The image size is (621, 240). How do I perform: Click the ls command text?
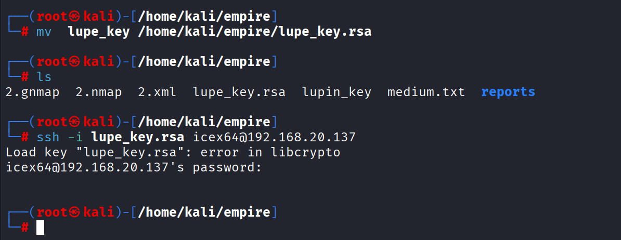tap(43, 77)
